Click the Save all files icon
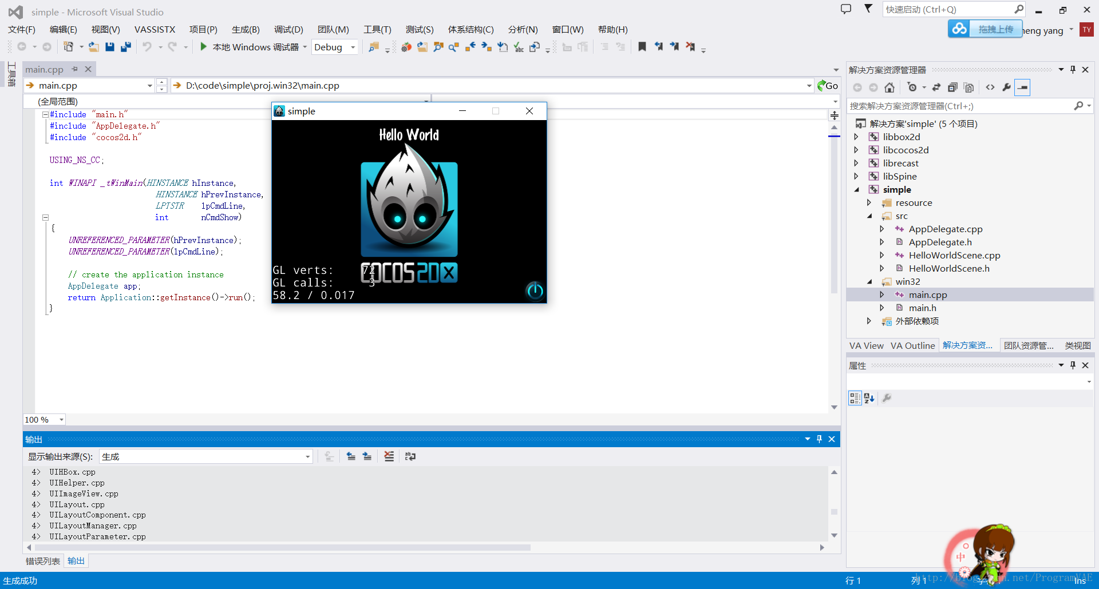 [126, 47]
